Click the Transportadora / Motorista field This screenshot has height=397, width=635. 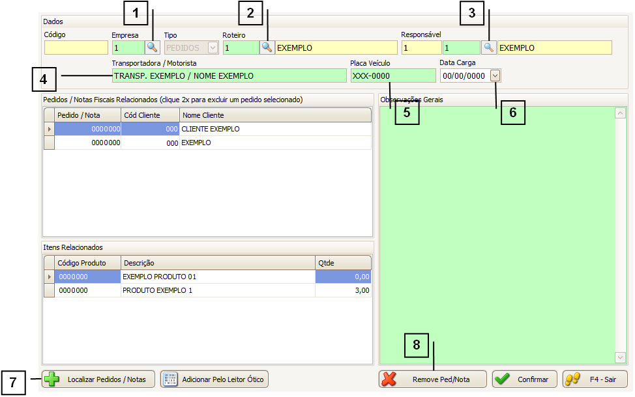pyautogui.click(x=229, y=75)
